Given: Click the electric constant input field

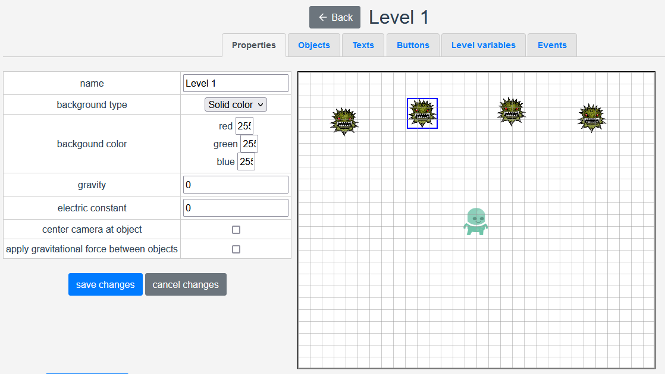Looking at the screenshot, I should click(236, 208).
